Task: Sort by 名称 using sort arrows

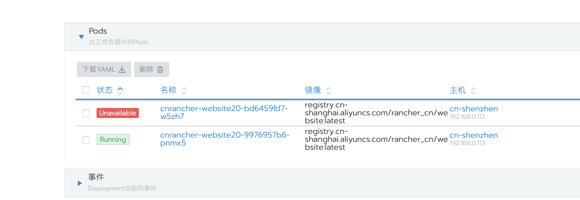Action: tap(184, 90)
